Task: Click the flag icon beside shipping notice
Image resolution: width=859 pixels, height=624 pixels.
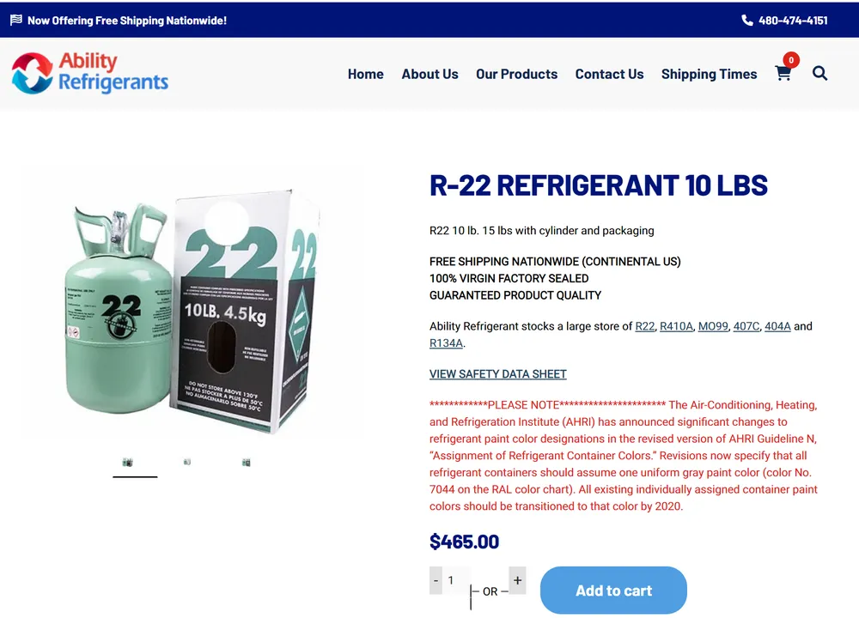Action: [x=16, y=21]
